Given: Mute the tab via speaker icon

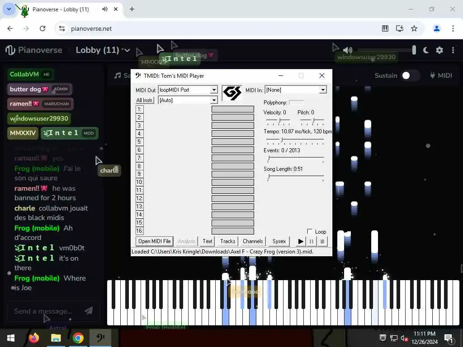Looking at the screenshot, I should [x=105, y=9].
